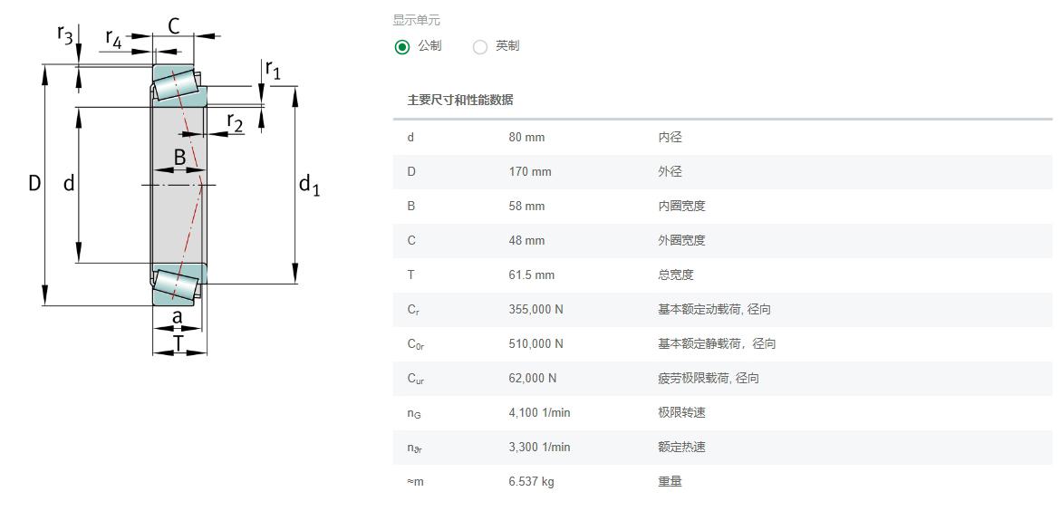Click the 170 mm outer diameter value
Viewport: 1061px width, 511px height.
click(x=530, y=172)
